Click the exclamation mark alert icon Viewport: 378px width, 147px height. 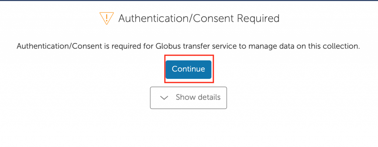pyautogui.click(x=106, y=18)
